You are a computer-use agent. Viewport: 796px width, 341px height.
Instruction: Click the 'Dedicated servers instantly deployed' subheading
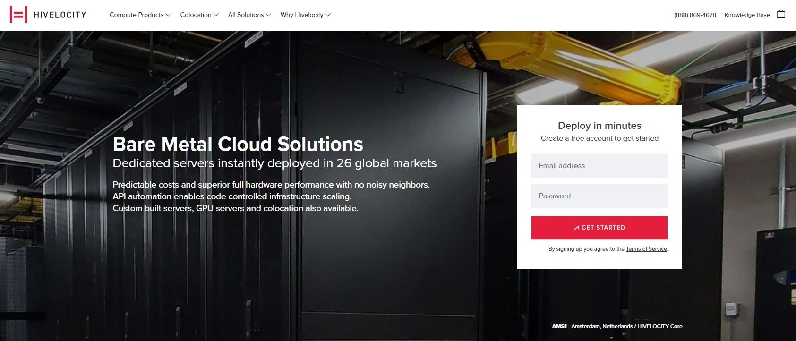pyautogui.click(x=275, y=163)
